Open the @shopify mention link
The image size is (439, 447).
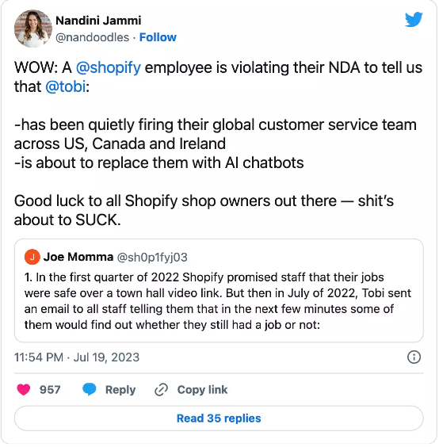[x=109, y=67]
